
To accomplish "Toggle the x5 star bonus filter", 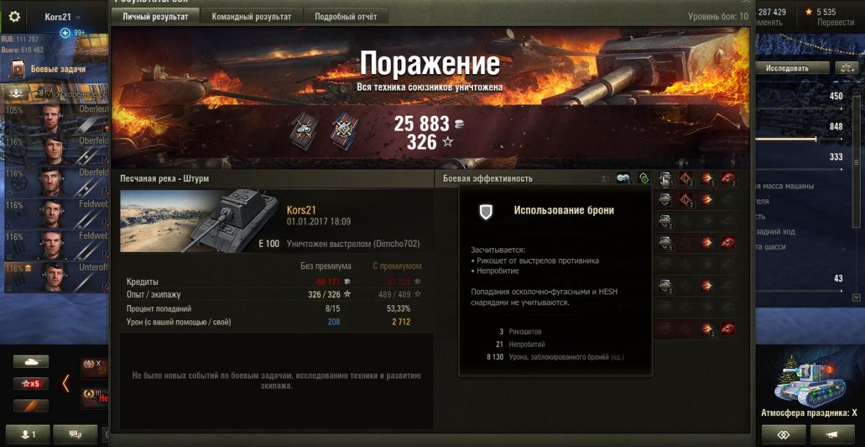I will pos(31,383).
